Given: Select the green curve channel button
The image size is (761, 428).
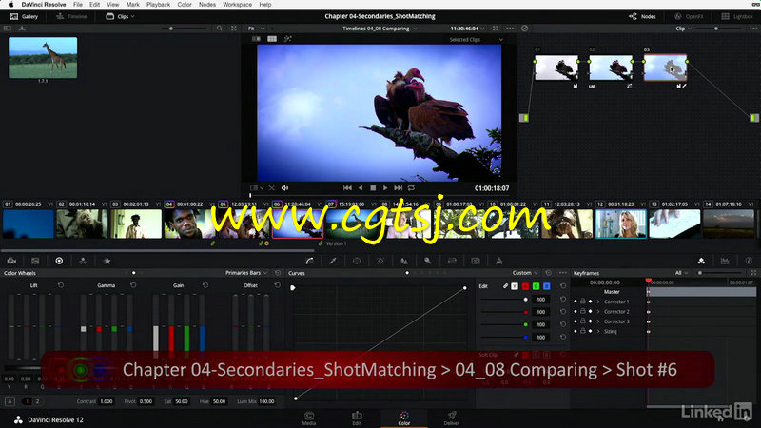Looking at the screenshot, I should (x=536, y=286).
